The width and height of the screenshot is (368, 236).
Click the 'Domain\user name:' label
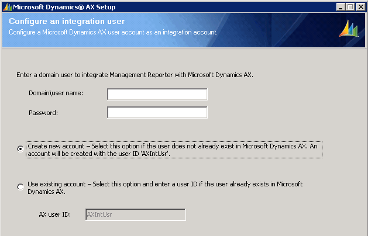coord(56,93)
